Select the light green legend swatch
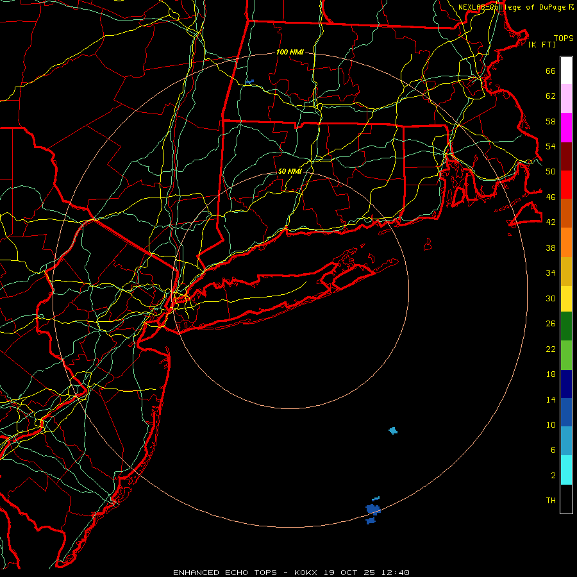 coord(566,355)
